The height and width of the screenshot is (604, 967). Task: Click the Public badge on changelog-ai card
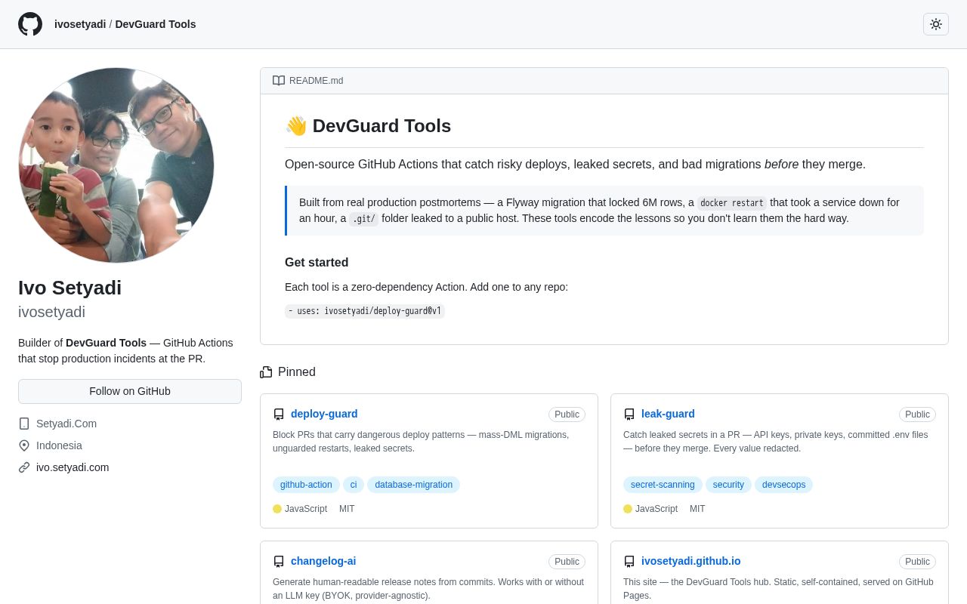click(x=567, y=562)
